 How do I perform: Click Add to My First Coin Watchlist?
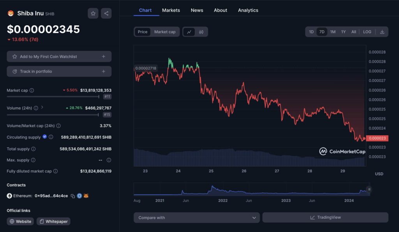pyautogui.click(x=59, y=56)
